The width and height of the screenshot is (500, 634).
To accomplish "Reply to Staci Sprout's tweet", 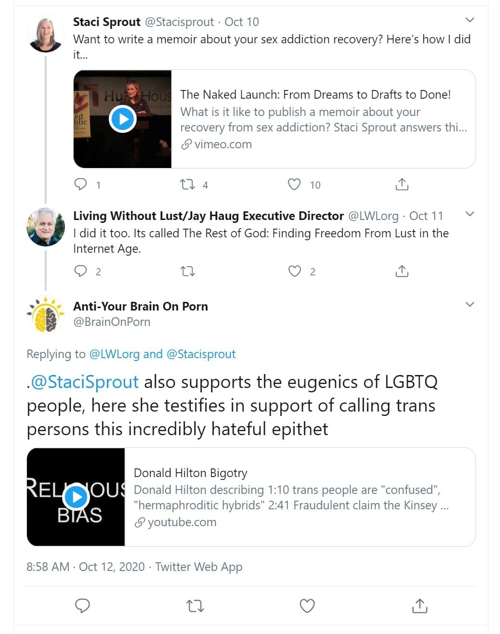I will tap(81, 184).
